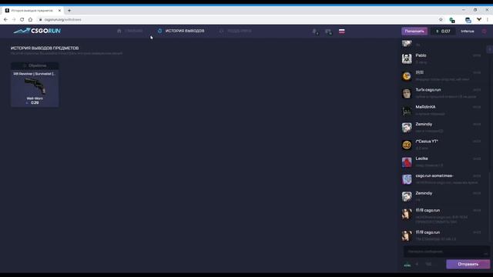Screen dimensions: 493x277
Task: Open the support nav item
Action: pyautogui.click(x=236, y=31)
